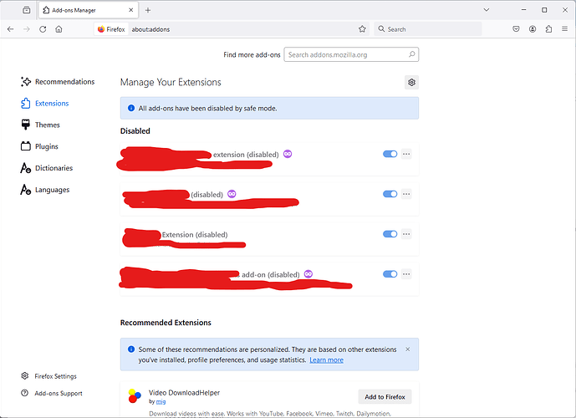Bookmark this page with the star icon
576x418 pixels.
pos(362,29)
